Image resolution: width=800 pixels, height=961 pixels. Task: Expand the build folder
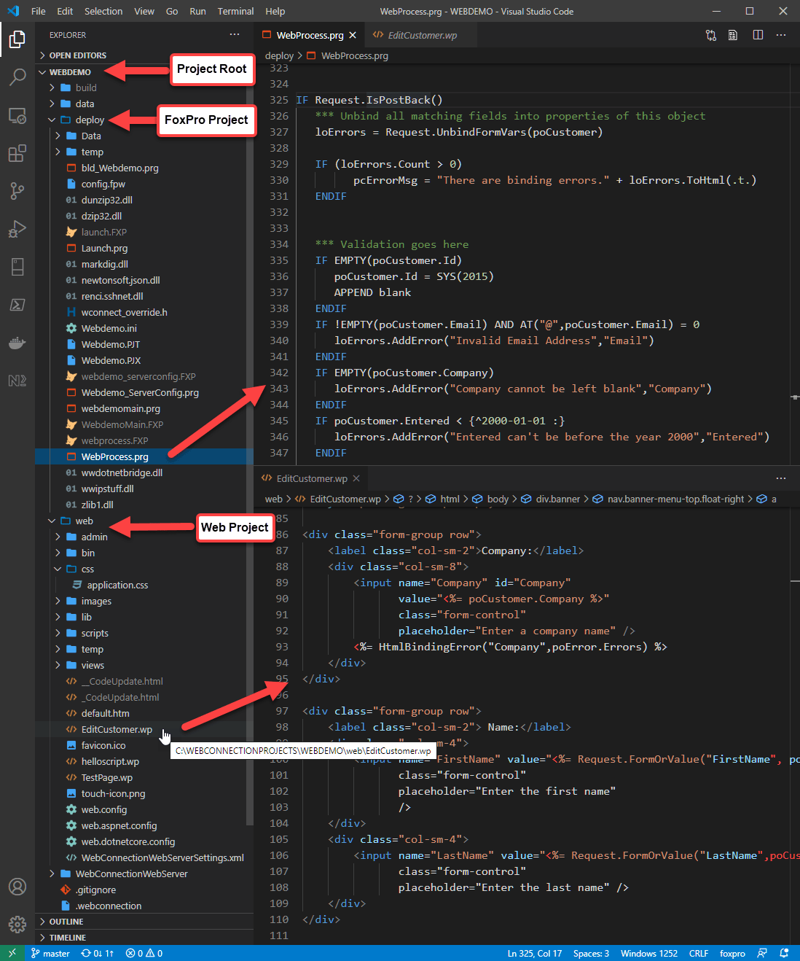pyautogui.click(x=144, y=87)
